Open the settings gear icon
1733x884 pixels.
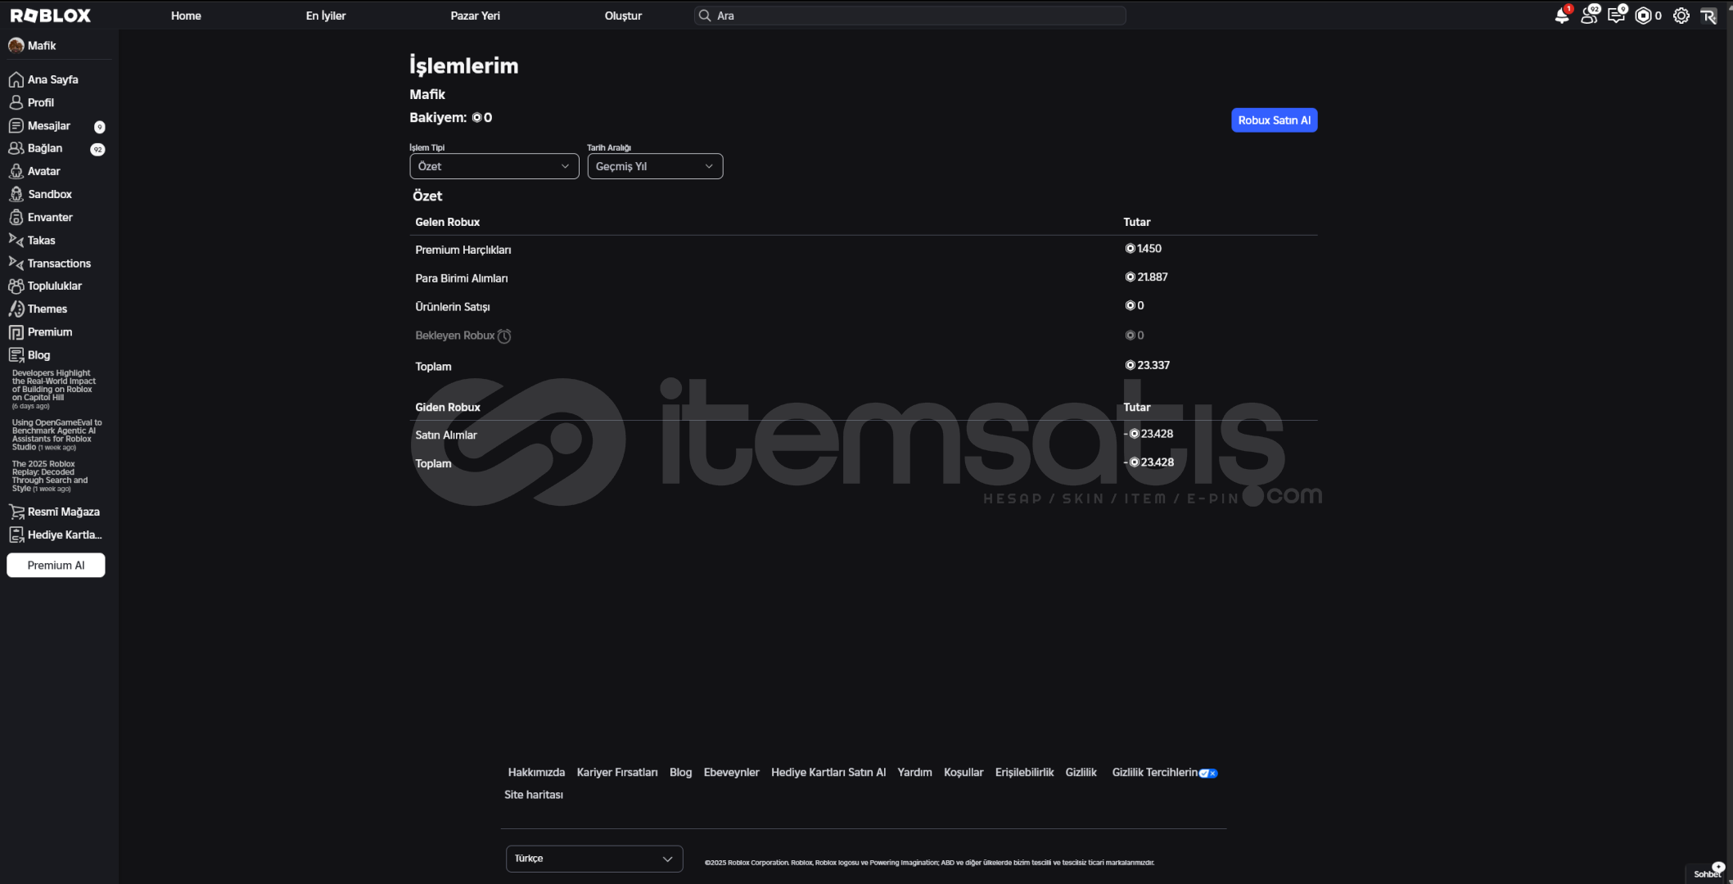1681,16
